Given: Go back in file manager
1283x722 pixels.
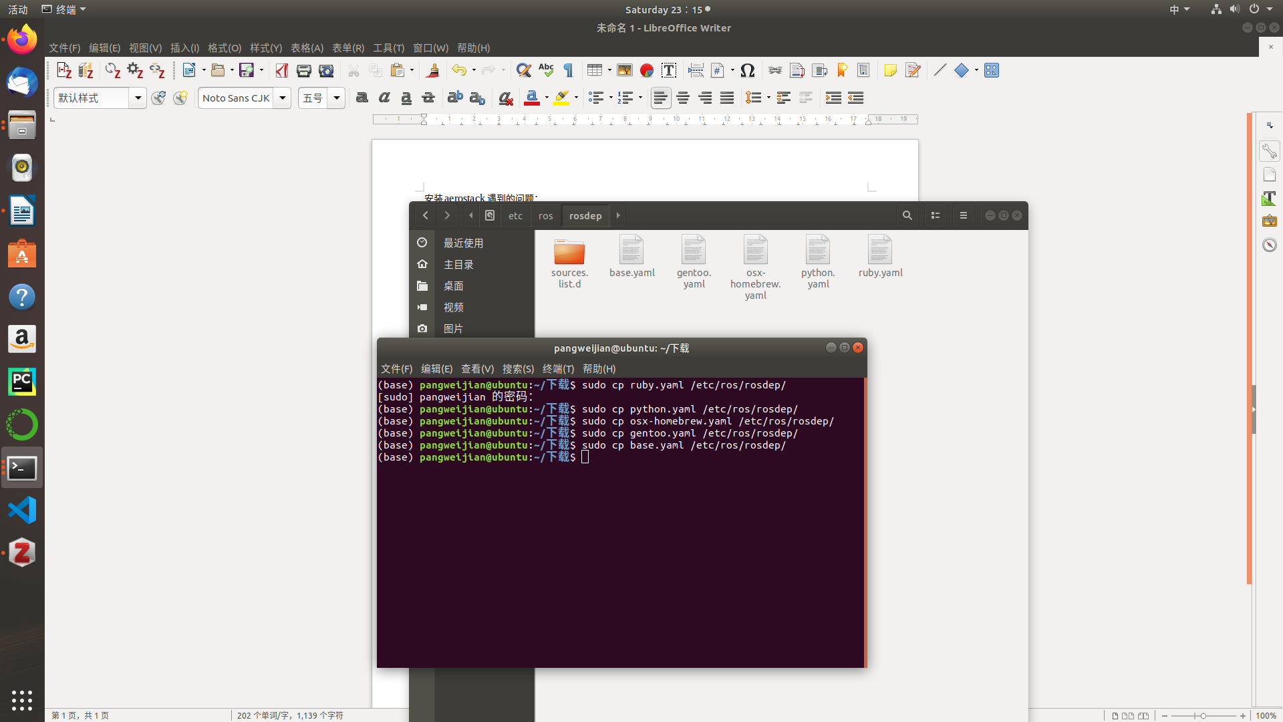Looking at the screenshot, I should click(x=426, y=216).
